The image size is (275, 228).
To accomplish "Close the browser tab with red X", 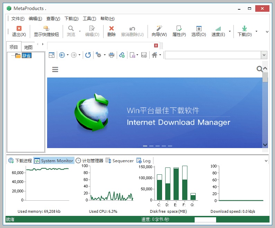I will click(156, 46).
